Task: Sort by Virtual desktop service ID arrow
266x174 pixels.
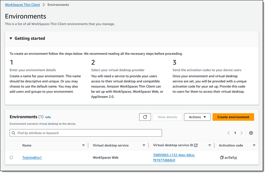Action: click(209, 145)
